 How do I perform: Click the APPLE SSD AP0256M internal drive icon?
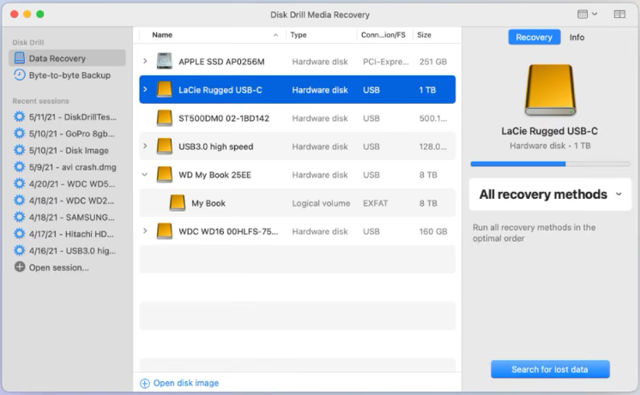[165, 61]
